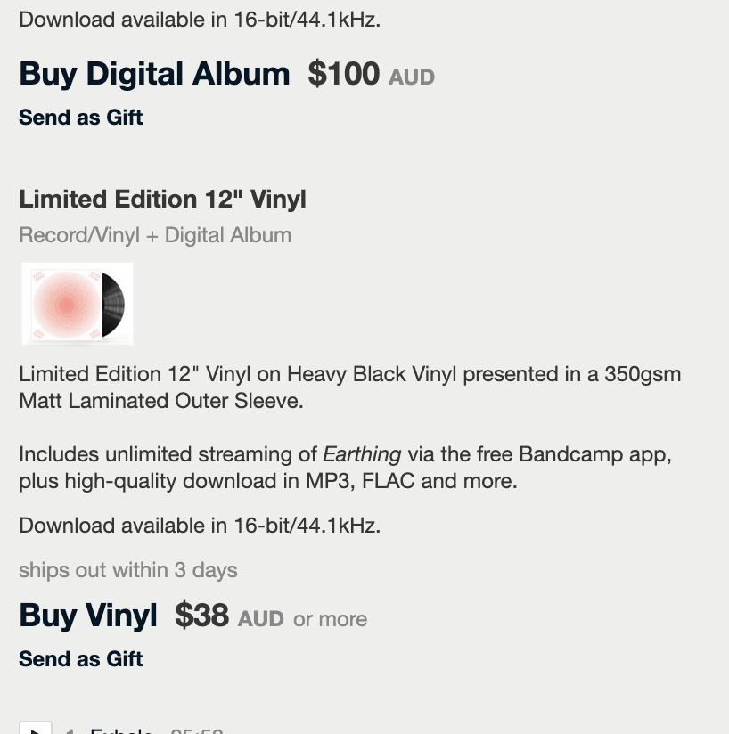Click the italic album name Earthing
The height and width of the screenshot is (734, 729).
[x=361, y=454]
